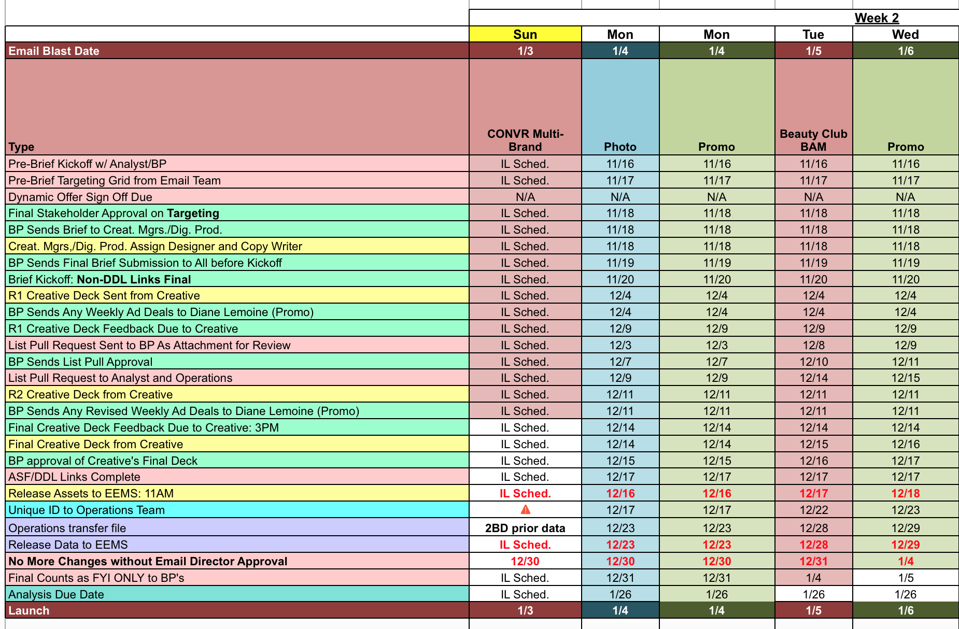Click the '1/3' Email Blast Date cell
959x629 pixels.
tap(525, 51)
